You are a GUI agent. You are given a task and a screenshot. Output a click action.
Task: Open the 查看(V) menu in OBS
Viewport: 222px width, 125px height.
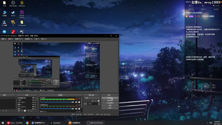pos(11,39)
